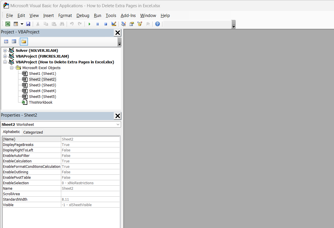
Task: Open VBA Help question mark icon
Action: (x=158, y=24)
